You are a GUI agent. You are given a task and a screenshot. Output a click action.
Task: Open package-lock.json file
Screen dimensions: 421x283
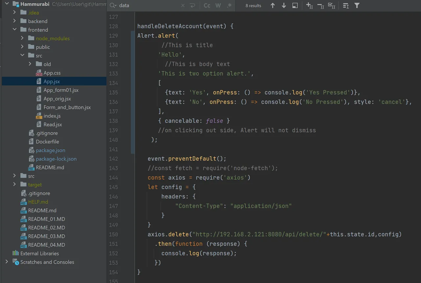point(56,159)
